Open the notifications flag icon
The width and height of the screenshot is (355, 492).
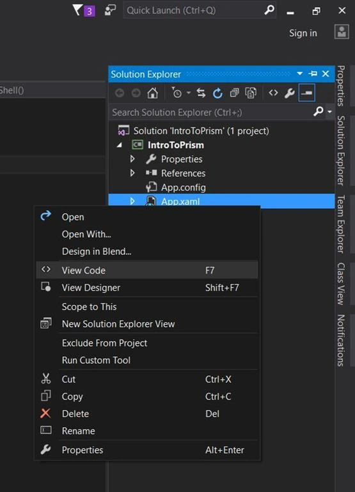coord(84,10)
